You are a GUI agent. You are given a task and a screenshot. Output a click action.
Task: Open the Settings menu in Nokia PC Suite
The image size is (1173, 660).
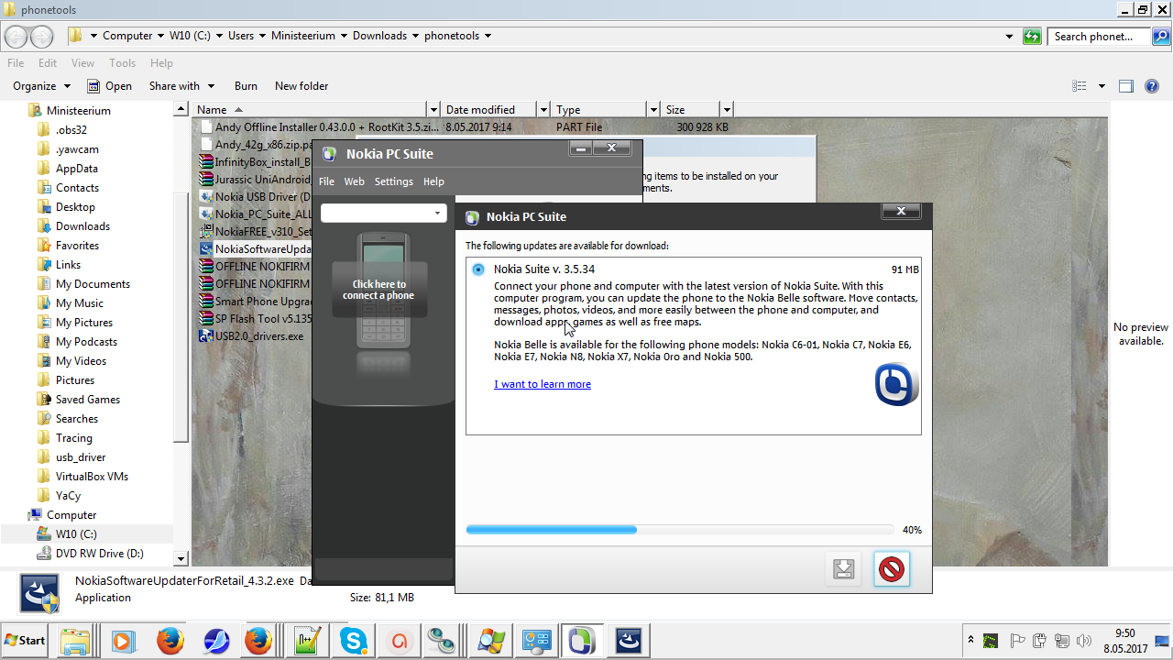pyautogui.click(x=394, y=181)
